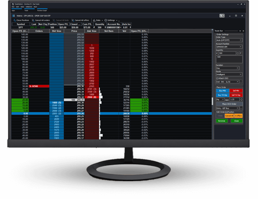Viewport: 258px width, 199px height.
Task: Click the Ask Size column header
Action: (92, 31)
